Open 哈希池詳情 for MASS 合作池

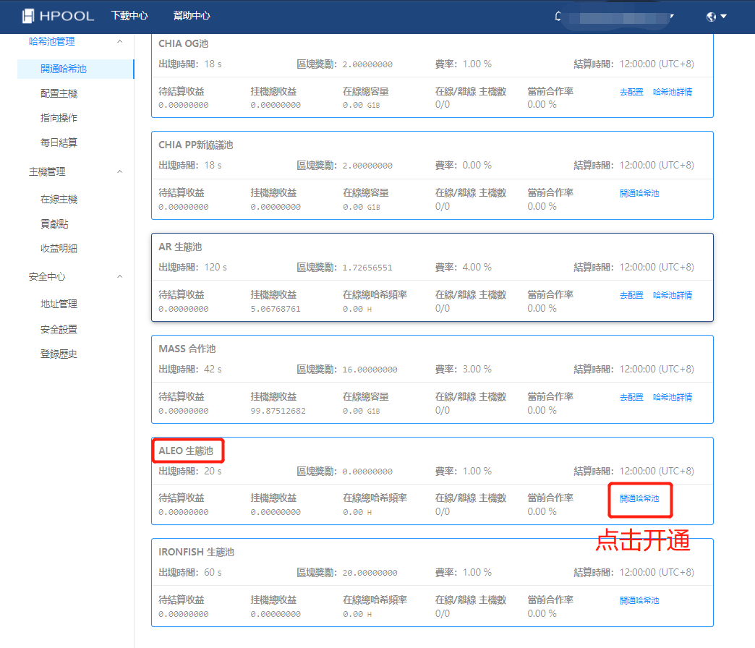click(x=672, y=397)
